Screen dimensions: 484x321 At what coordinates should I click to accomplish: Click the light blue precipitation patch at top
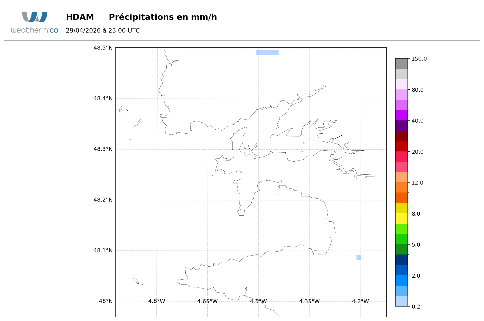tap(267, 52)
